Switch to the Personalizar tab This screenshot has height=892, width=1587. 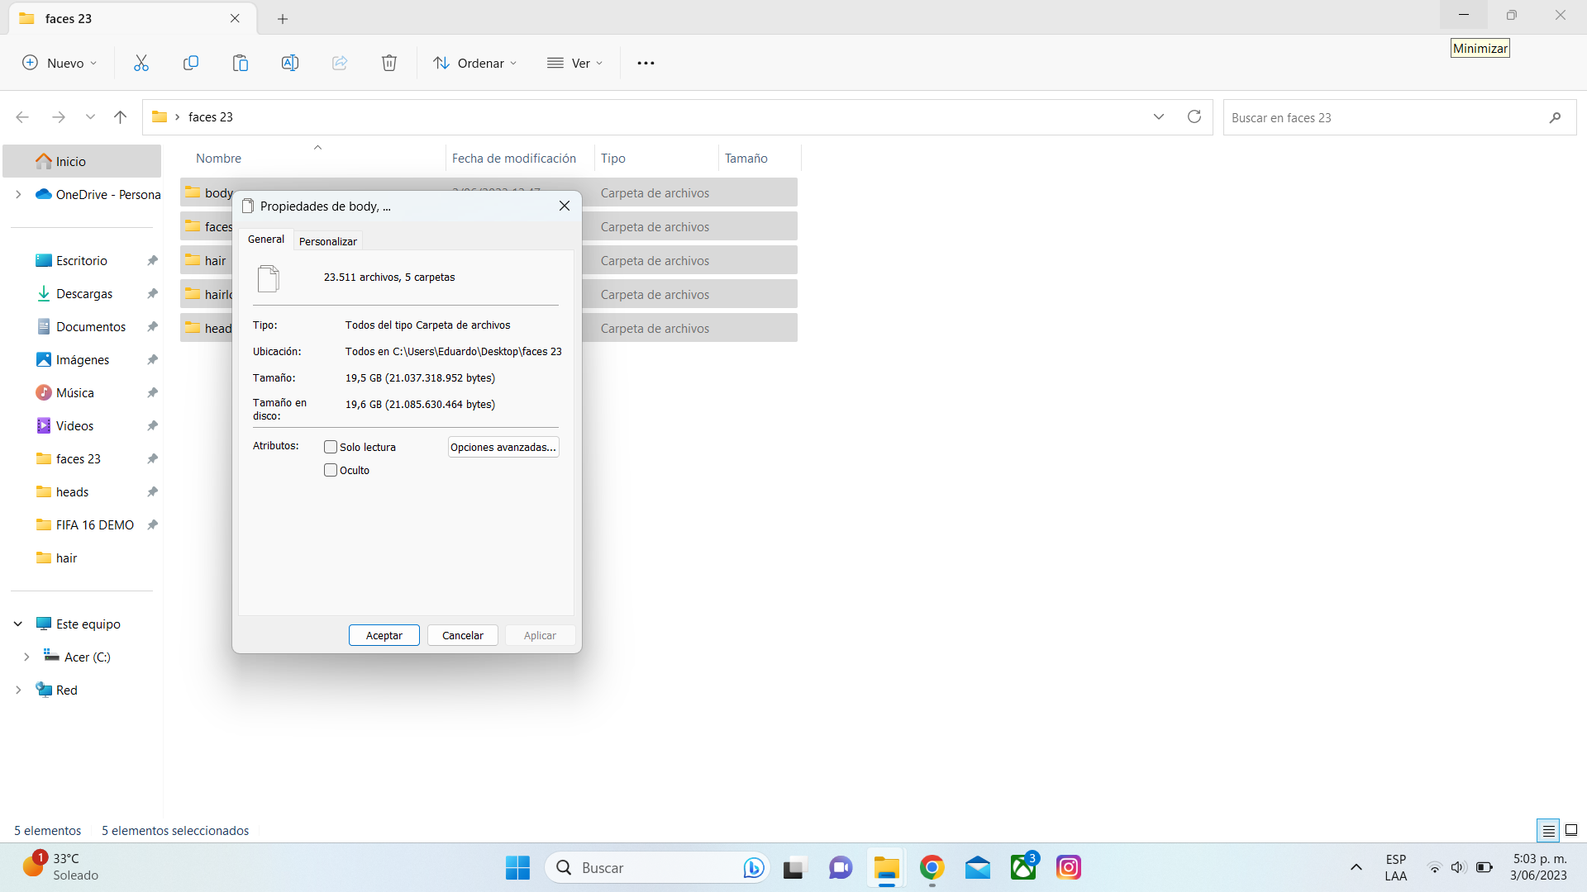(328, 241)
